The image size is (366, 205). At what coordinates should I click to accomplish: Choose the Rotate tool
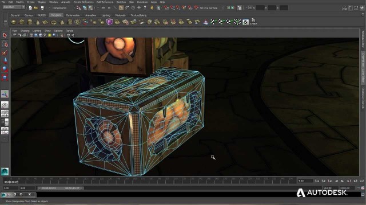point(5,69)
